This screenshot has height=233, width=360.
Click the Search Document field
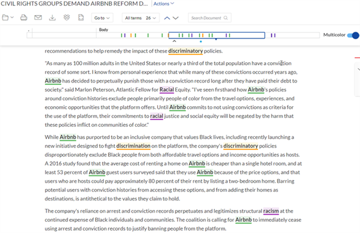click(209, 18)
